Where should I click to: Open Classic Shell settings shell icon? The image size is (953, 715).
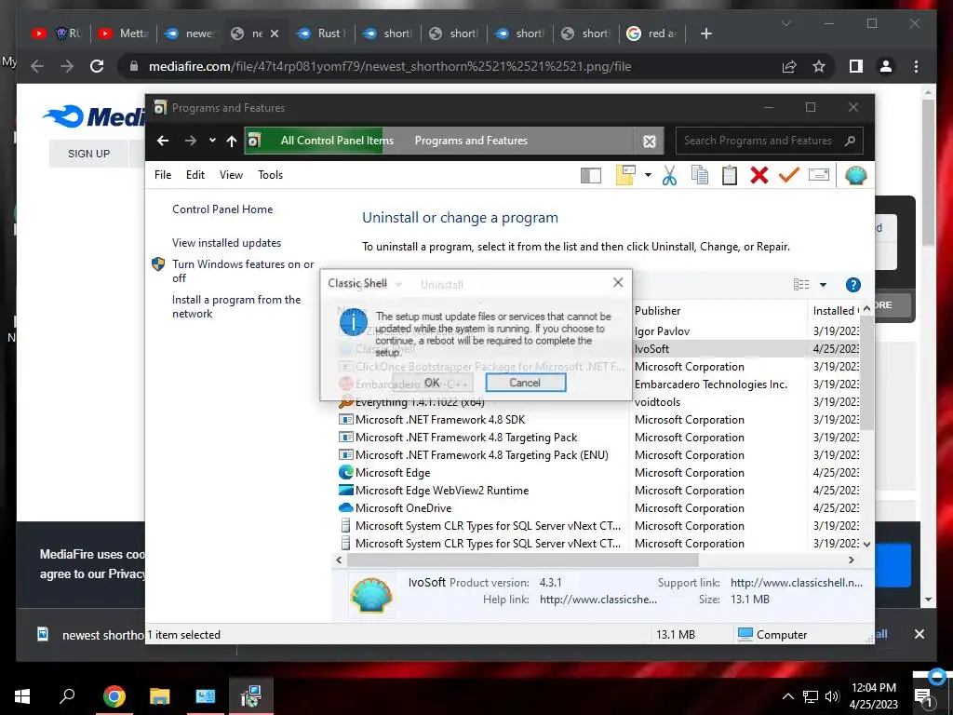[x=856, y=176]
